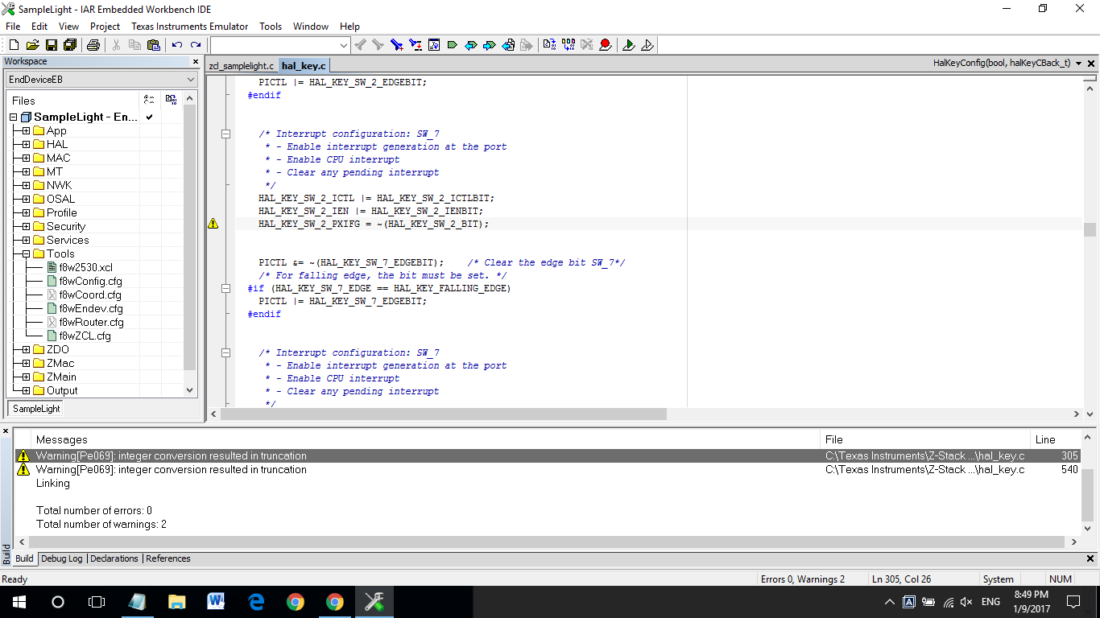Open the Go To line toolbar icon
This screenshot has width=1100, height=618.
point(434,45)
